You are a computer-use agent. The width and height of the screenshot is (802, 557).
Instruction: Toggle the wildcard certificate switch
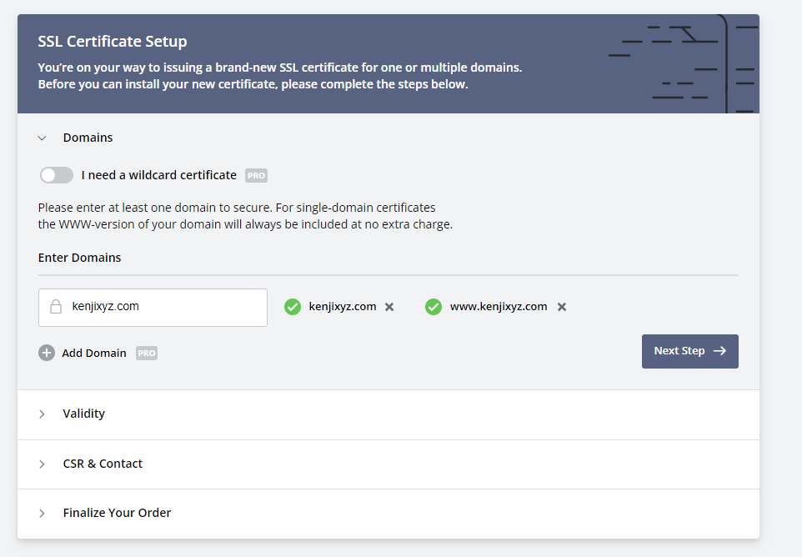pyautogui.click(x=57, y=175)
